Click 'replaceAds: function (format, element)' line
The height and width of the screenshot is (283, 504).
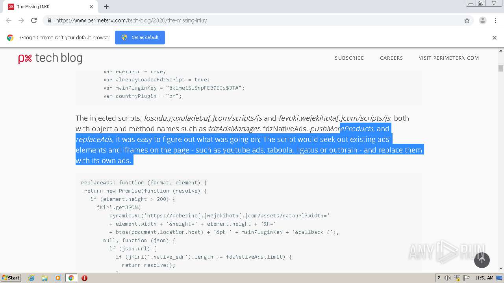144,182
